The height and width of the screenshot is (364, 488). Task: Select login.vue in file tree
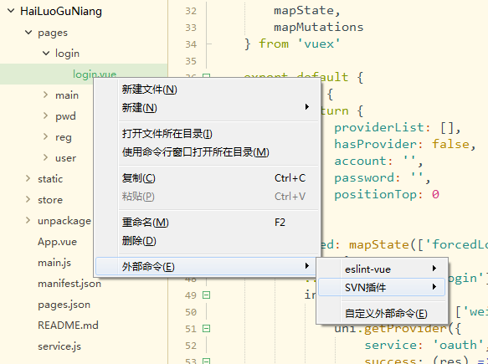95,74
